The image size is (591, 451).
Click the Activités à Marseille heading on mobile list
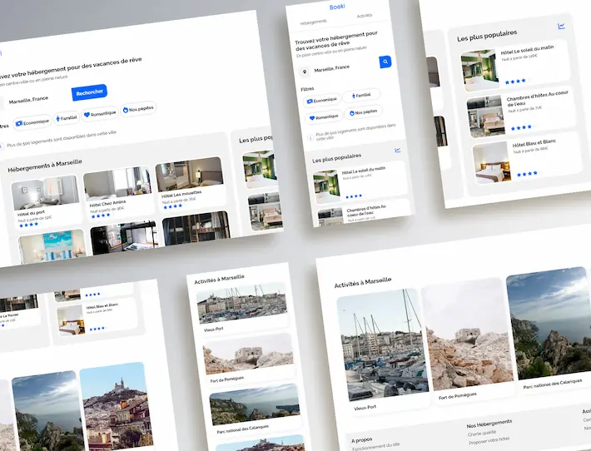pos(220,280)
